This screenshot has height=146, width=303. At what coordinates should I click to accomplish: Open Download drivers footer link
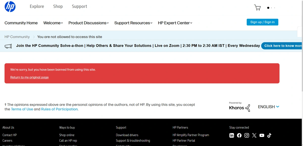click(x=127, y=135)
